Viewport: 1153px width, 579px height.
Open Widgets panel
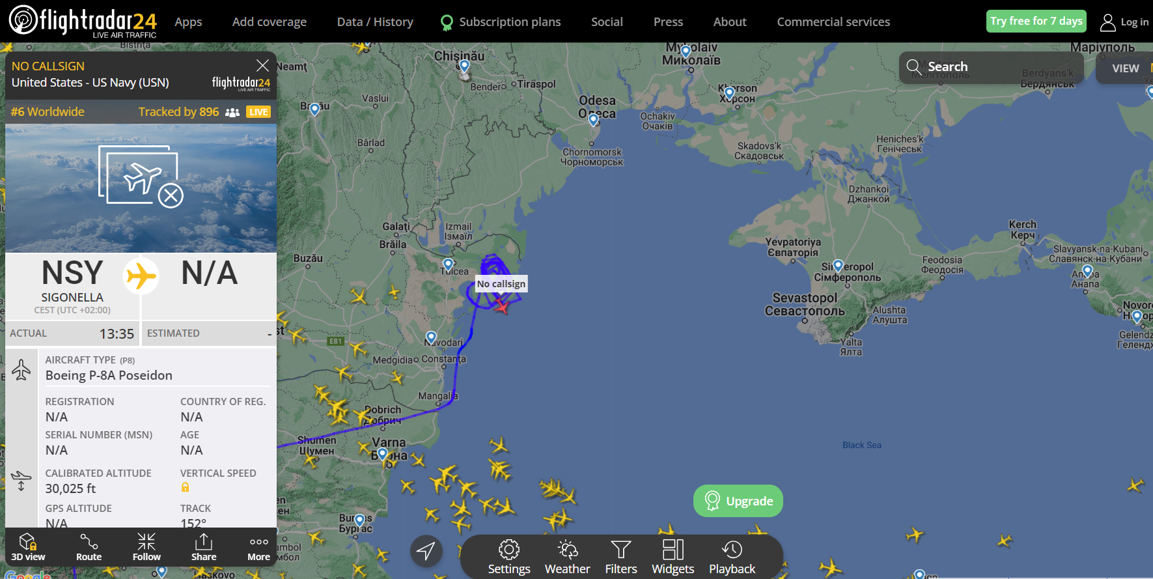point(673,557)
